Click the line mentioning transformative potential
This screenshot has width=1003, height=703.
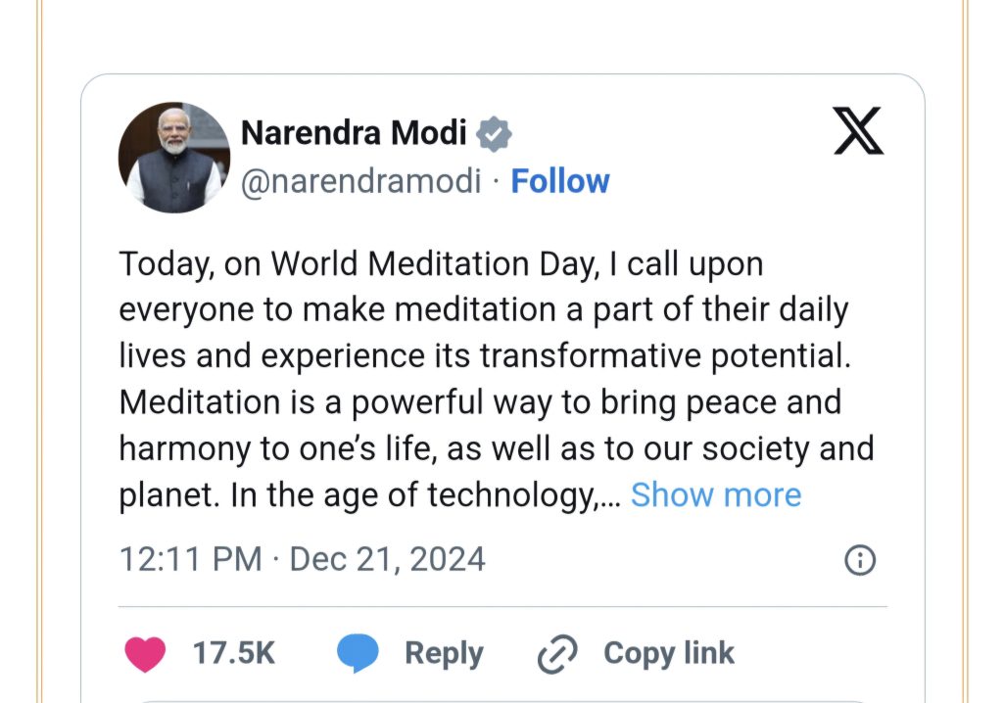(x=485, y=355)
